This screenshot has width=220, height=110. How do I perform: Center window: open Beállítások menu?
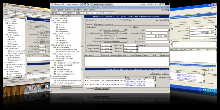(78, 10)
